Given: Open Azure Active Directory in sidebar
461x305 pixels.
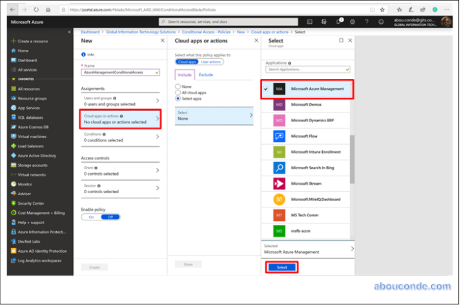Looking at the screenshot, I should point(36,156).
